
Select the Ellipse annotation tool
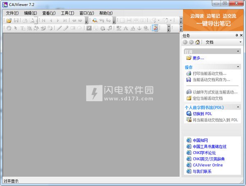(80, 28)
